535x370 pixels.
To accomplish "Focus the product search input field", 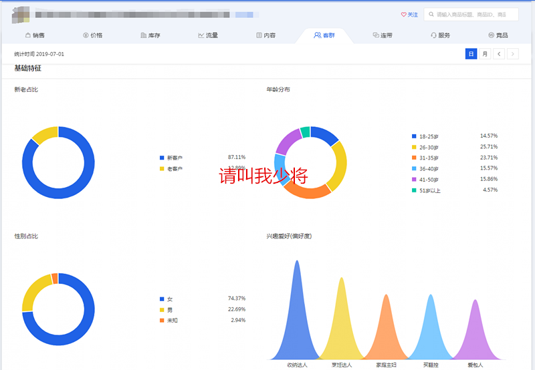I will [x=475, y=14].
